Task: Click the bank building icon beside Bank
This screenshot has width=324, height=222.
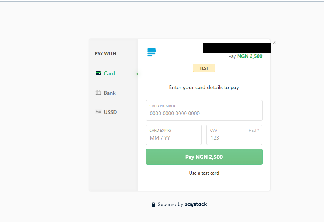Action: (x=98, y=93)
